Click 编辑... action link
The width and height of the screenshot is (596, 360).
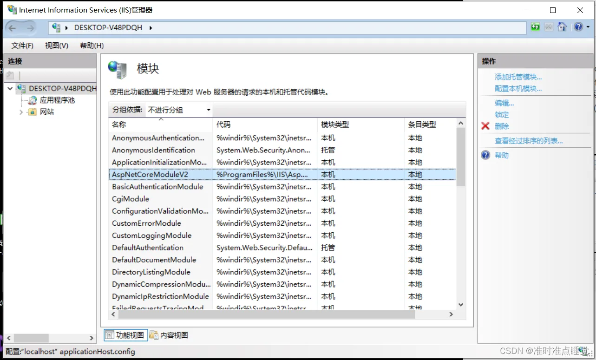504,103
